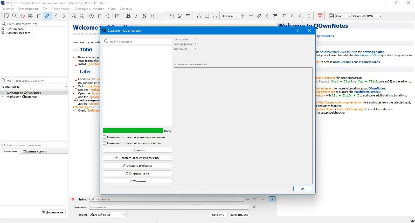Click the Обновить button
415x223 pixels.
point(137,181)
